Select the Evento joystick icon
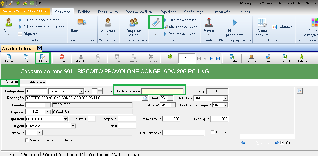 (x=209, y=22)
